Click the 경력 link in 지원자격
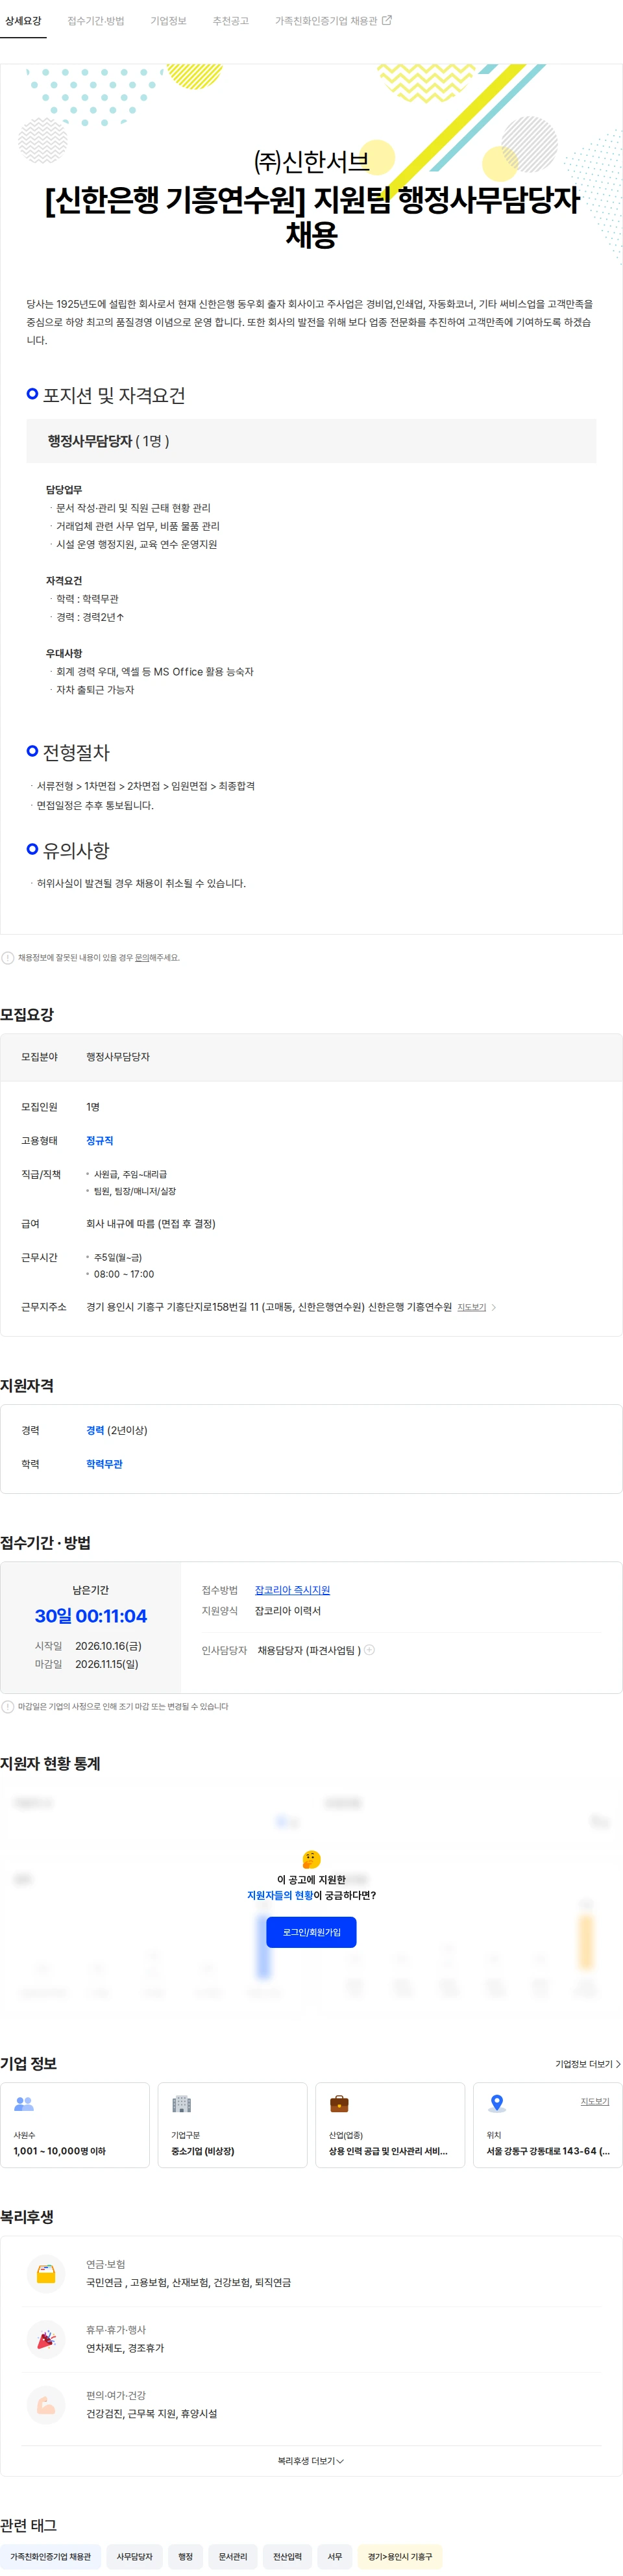623x2576 pixels. (x=95, y=1430)
